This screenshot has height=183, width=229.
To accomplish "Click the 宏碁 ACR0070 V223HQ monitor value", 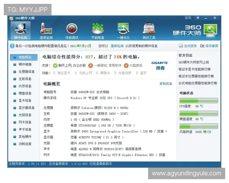I will pos(97,137).
